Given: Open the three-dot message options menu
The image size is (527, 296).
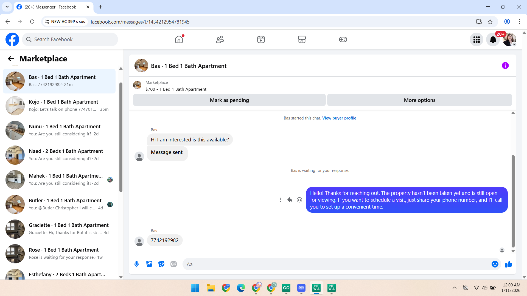Looking at the screenshot, I should [x=280, y=200].
